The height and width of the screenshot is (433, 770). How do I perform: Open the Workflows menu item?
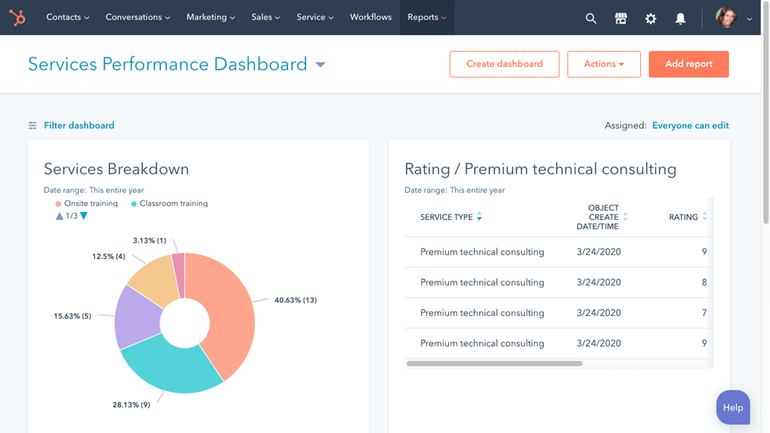pos(371,18)
